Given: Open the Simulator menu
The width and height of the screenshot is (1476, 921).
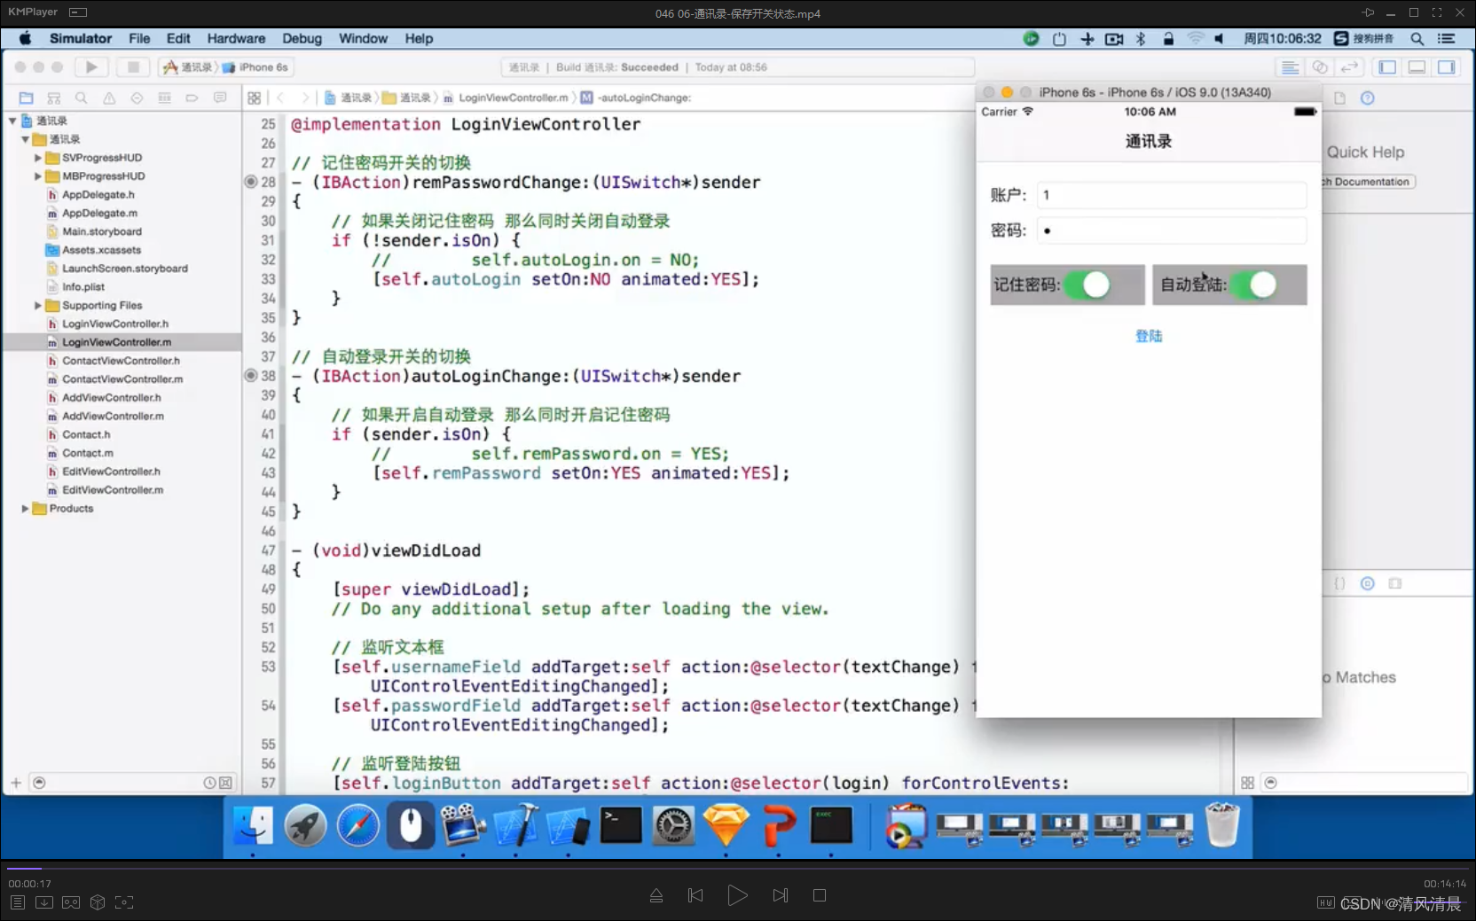Looking at the screenshot, I should click(x=81, y=39).
